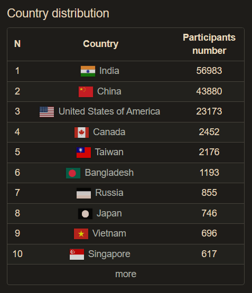Click the United States flag icon

coord(46,112)
